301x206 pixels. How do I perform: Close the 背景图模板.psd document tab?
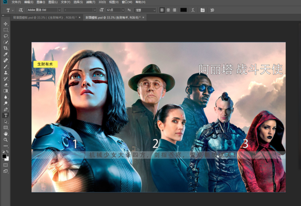click(80, 18)
